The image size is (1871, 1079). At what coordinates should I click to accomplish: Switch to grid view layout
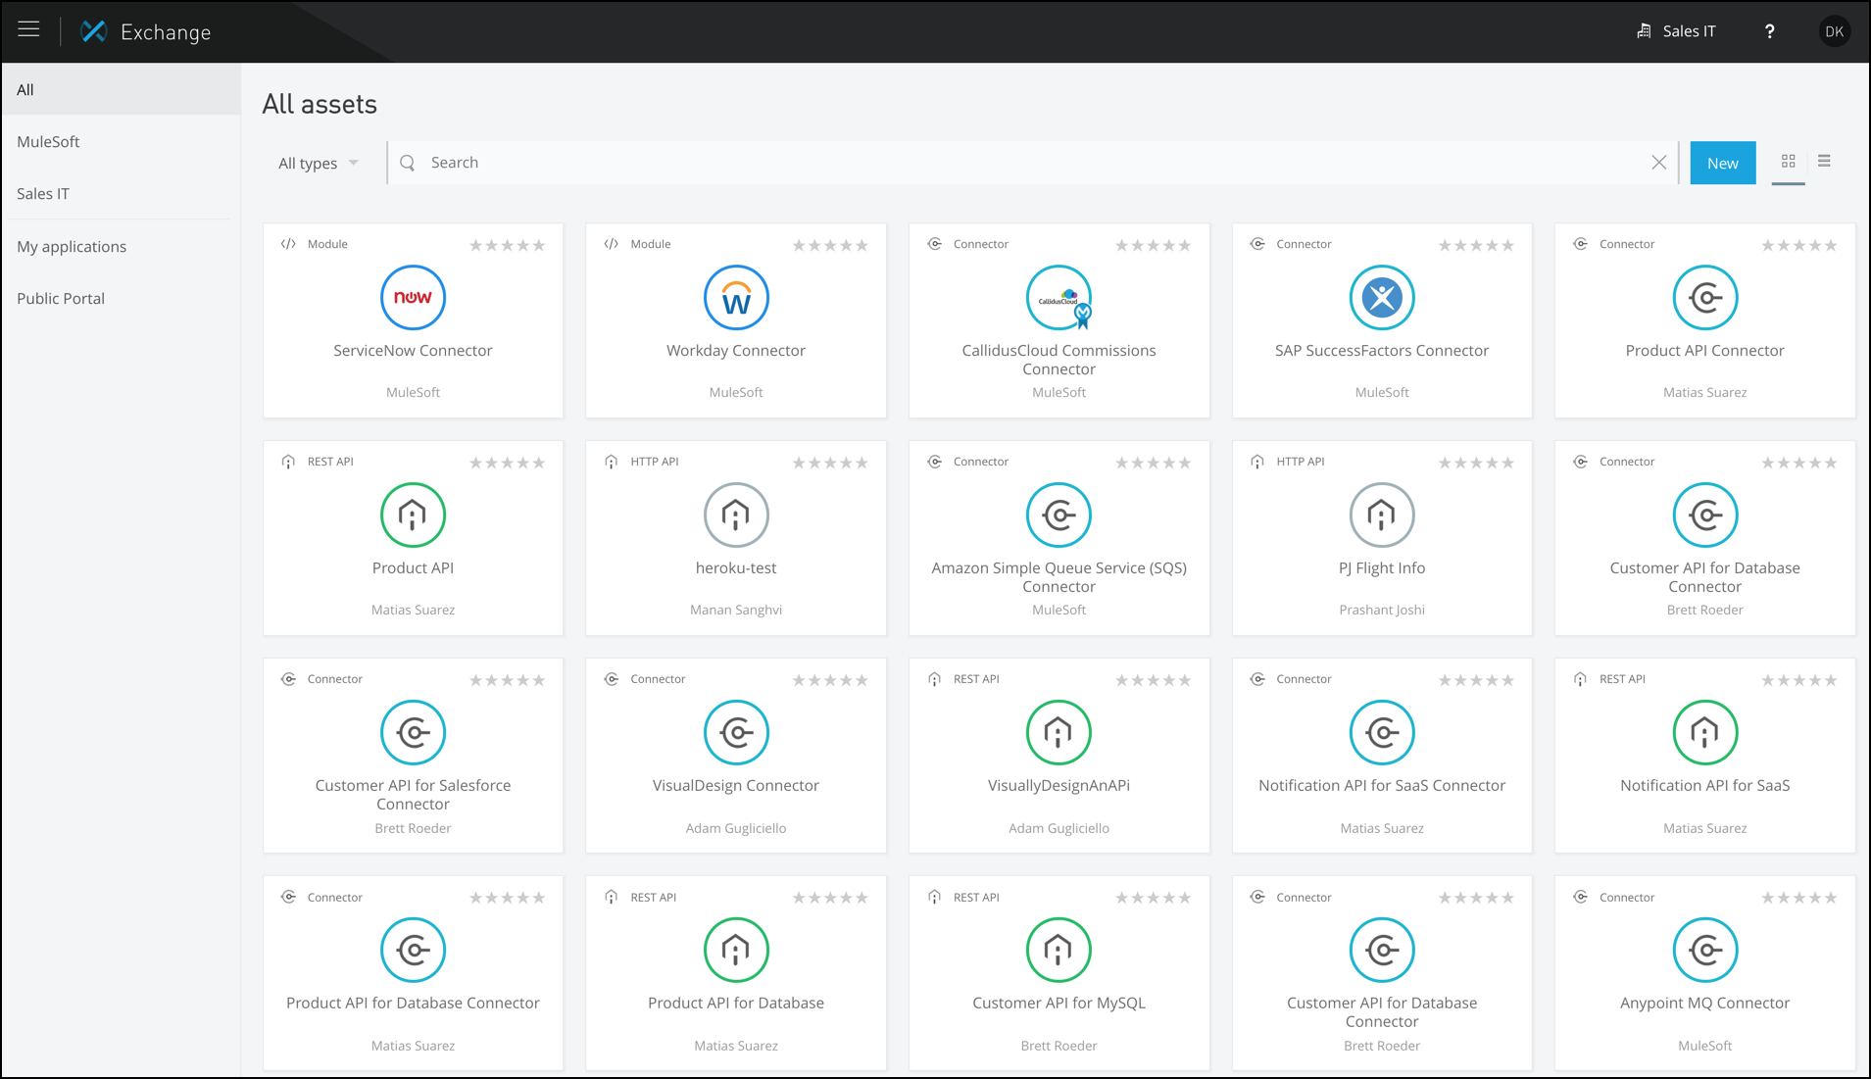[x=1789, y=162]
